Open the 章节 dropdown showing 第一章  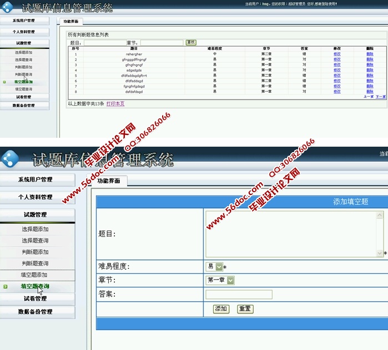[230, 281]
